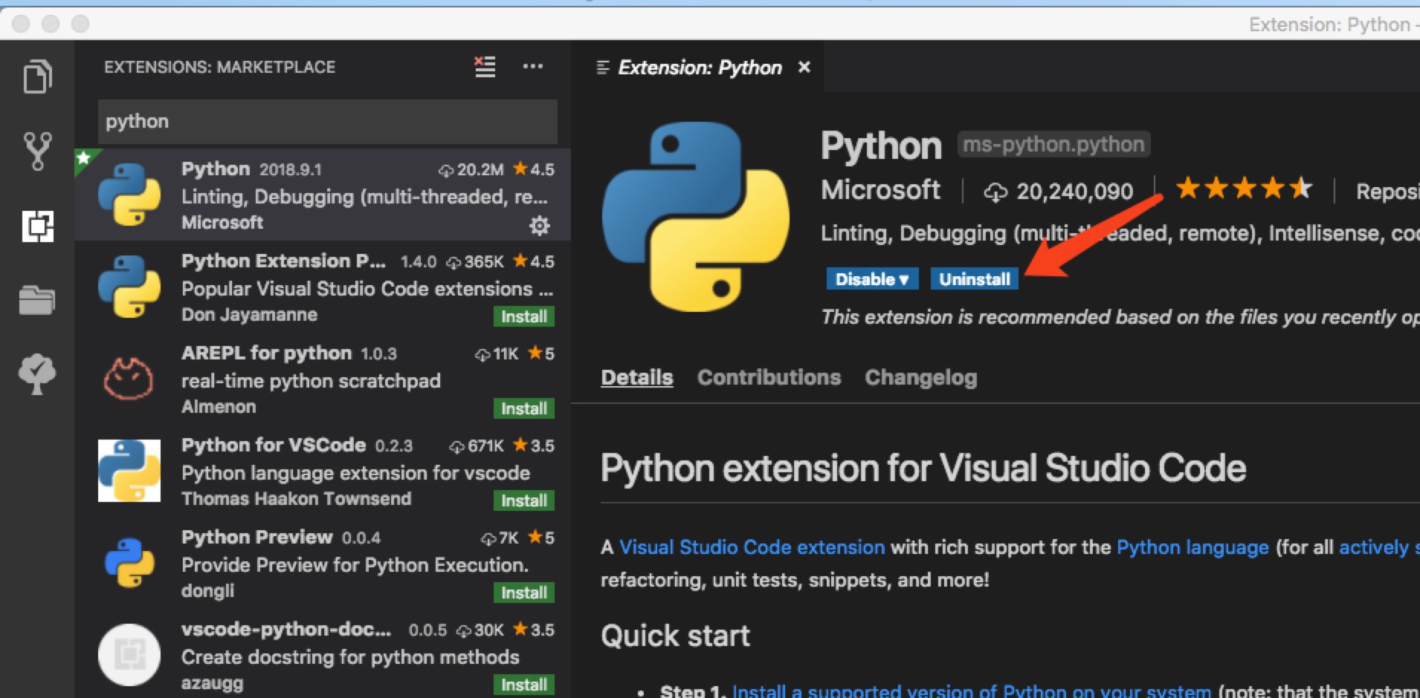Select the Extensions view icon
This screenshot has width=1420, height=698.
click(37, 226)
